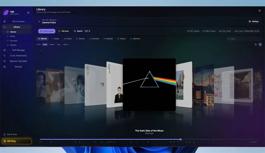The height and width of the screenshot is (153, 265).
Task: Click the 397 albums stat
Action: click(x=193, y=31)
